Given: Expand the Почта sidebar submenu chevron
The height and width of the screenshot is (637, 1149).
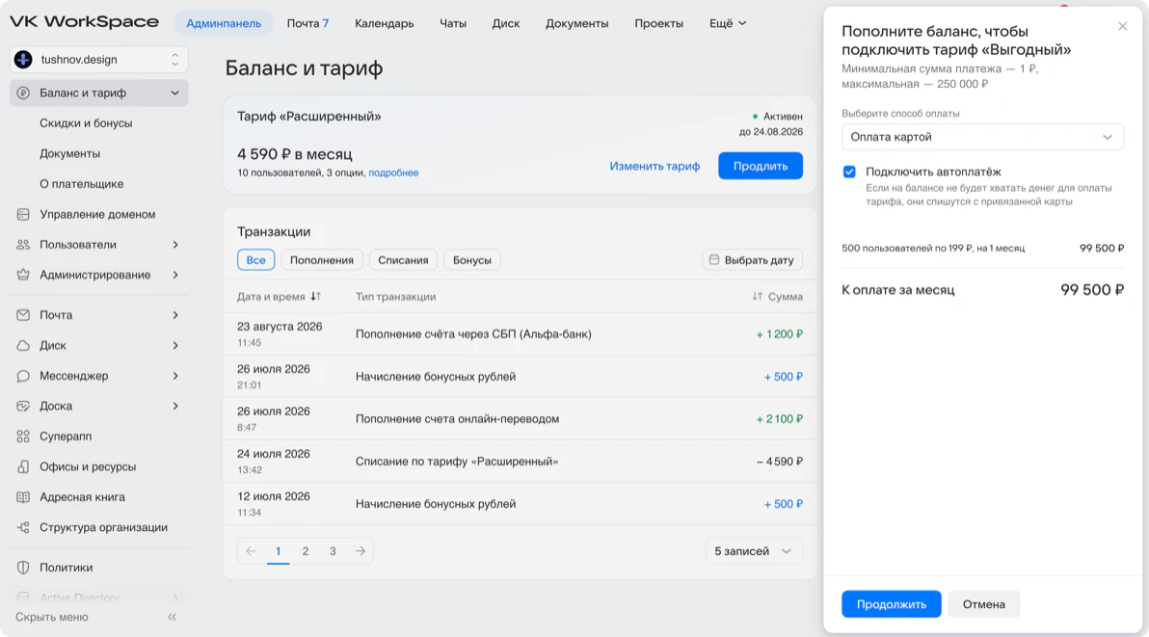Looking at the screenshot, I should pos(175,315).
